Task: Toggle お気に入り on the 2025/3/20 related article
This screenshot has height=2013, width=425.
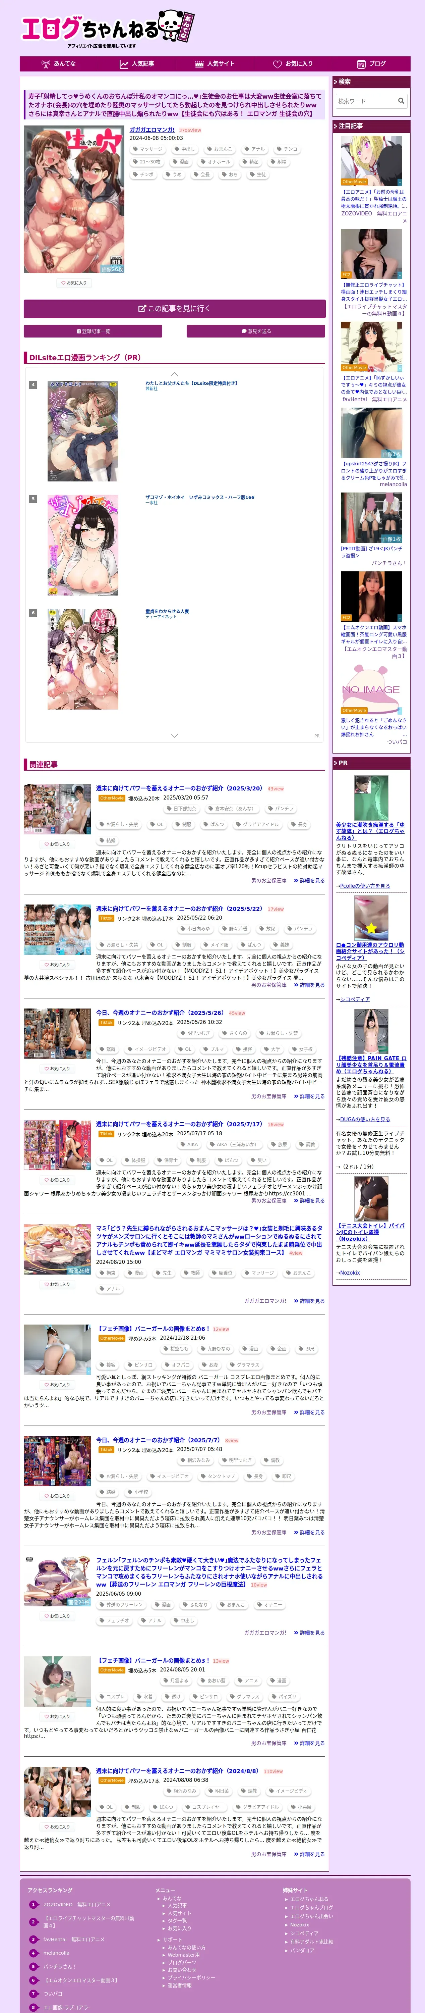Action: tap(57, 844)
